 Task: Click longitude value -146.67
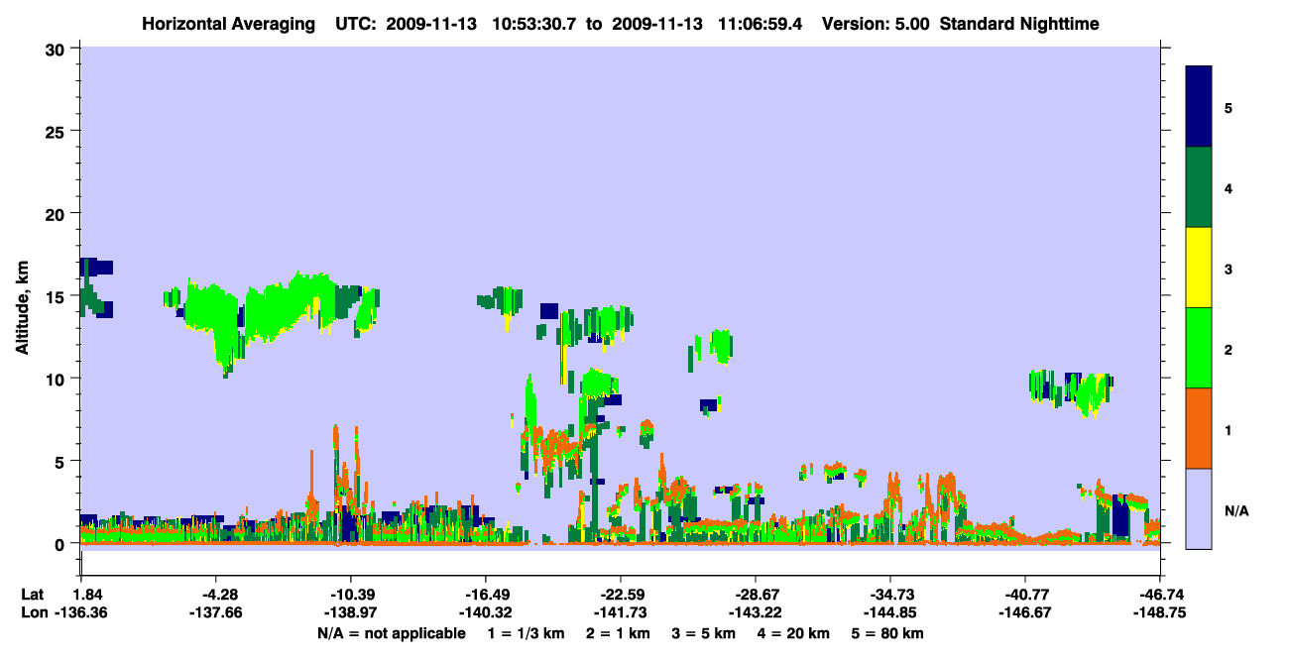point(1025,613)
